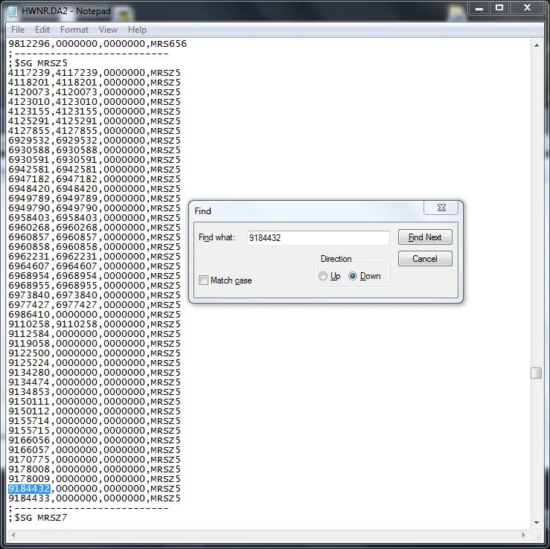This screenshot has height=549, width=550.
Task: Click inside the Find what text field
Action: (x=318, y=238)
